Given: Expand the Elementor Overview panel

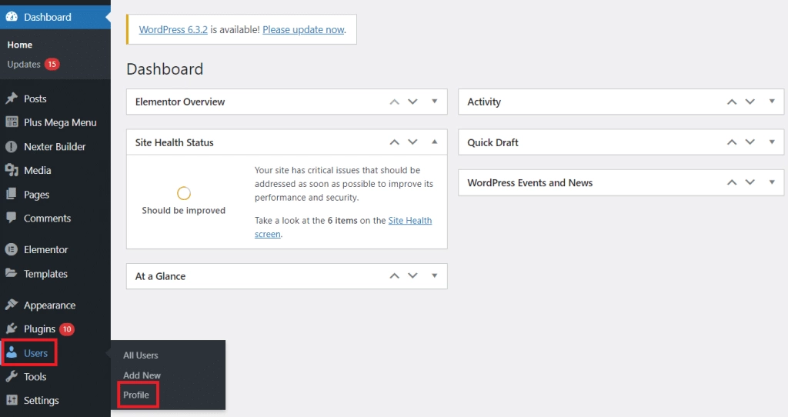Looking at the screenshot, I should (434, 102).
